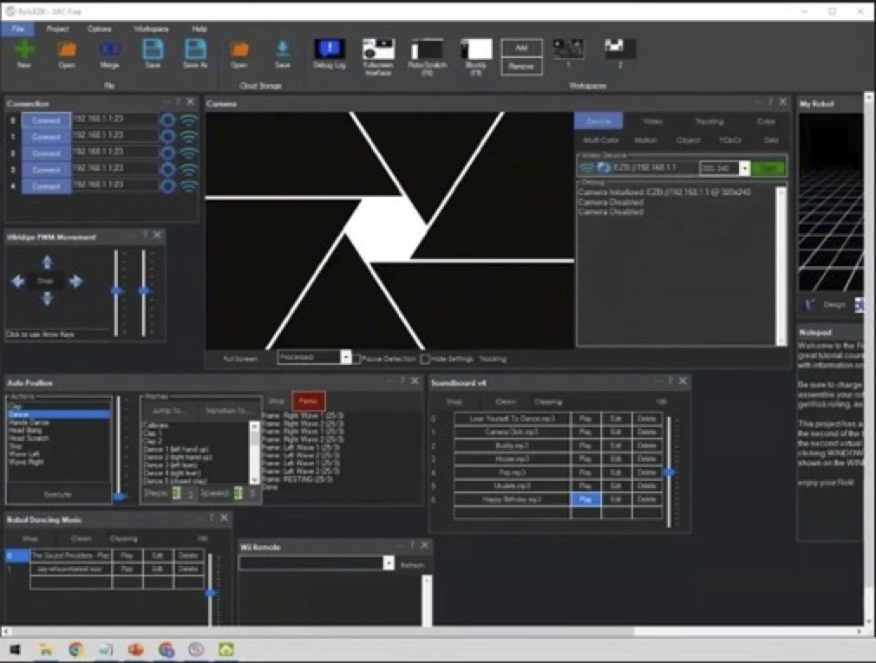Click the Open icon in the File group

[67, 49]
